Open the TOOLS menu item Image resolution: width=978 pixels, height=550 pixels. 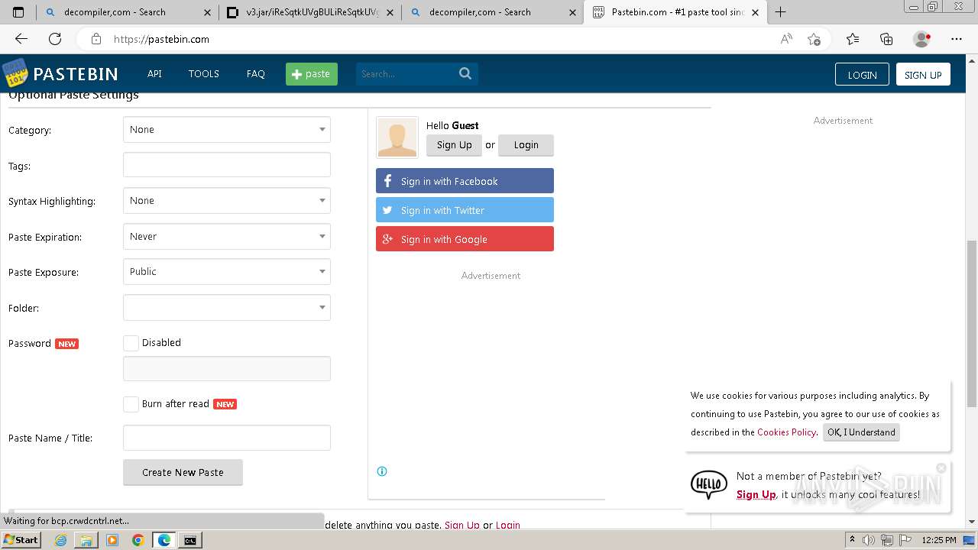(x=204, y=74)
